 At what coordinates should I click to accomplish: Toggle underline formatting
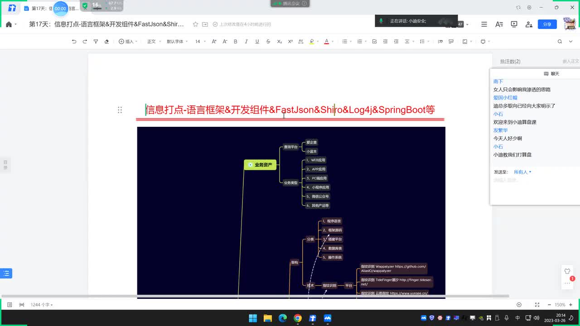point(257,41)
